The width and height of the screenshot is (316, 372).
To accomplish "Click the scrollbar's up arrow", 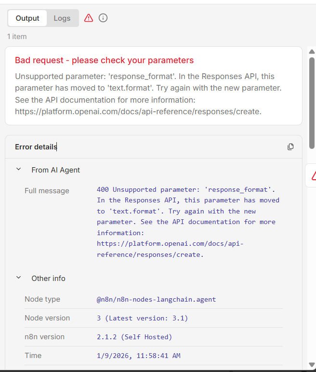I will (x=312, y=52).
